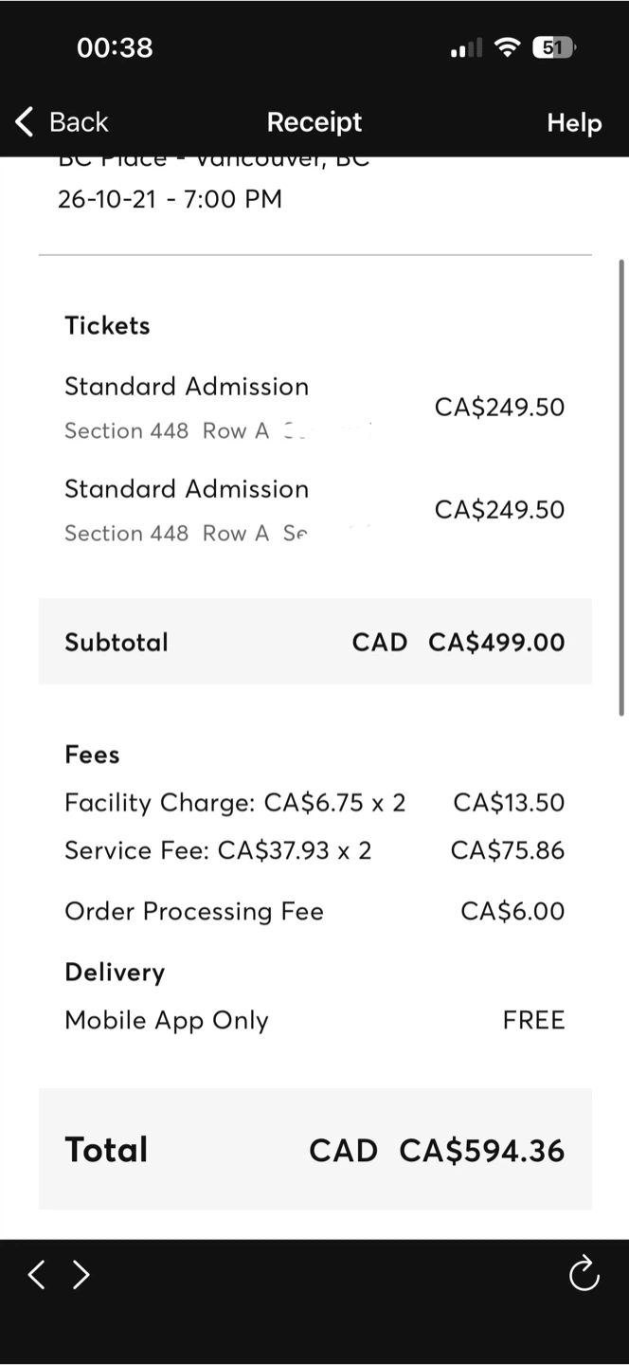Go to previous page with left chevron
The width and height of the screenshot is (629, 1365).
[36, 1274]
